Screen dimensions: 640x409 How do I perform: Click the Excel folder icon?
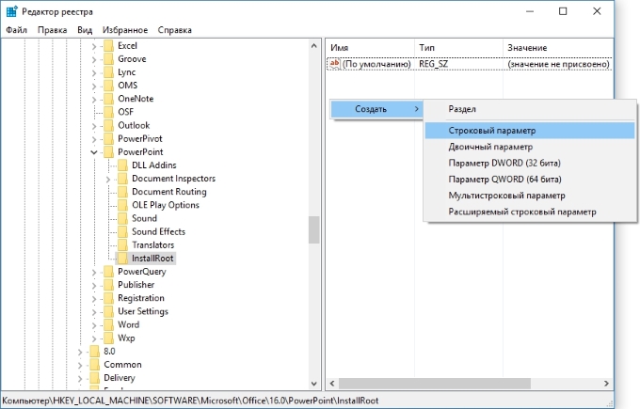[108, 46]
